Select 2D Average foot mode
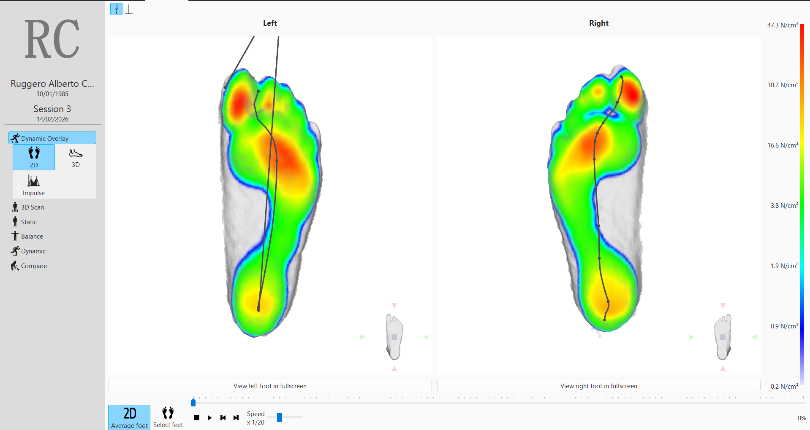 [129, 417]
